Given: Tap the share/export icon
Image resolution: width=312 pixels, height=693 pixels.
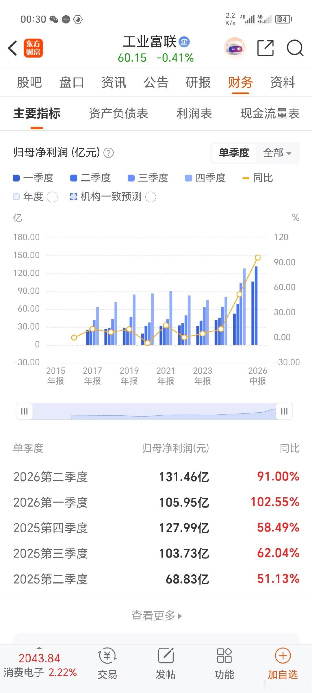Looking at the screenshot, I should (265, 48).
